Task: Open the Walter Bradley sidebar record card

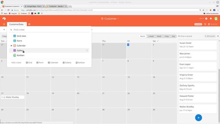Action: click(198, 108)
